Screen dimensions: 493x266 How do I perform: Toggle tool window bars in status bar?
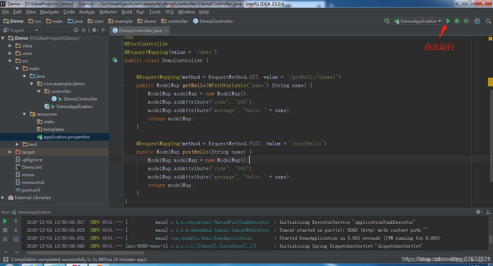point(5,259)
